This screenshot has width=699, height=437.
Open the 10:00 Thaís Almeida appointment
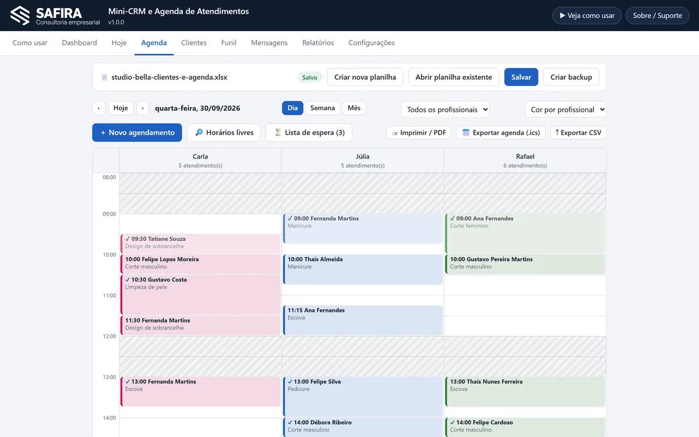click(363, 269)
